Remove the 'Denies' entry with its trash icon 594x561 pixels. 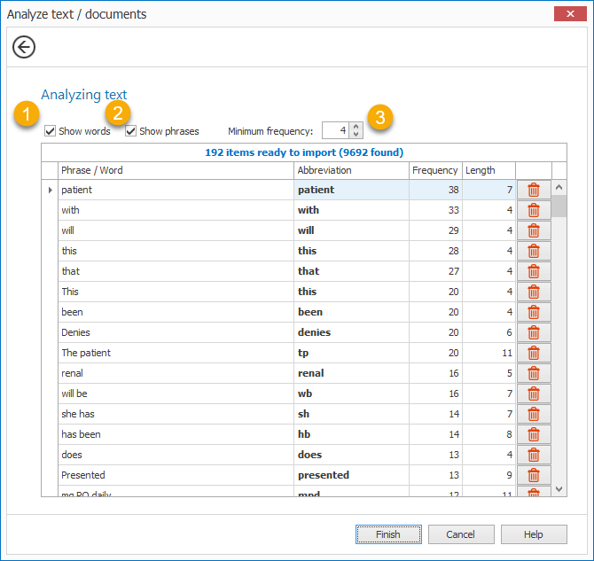pyautogui.click(x=534, y=332)
